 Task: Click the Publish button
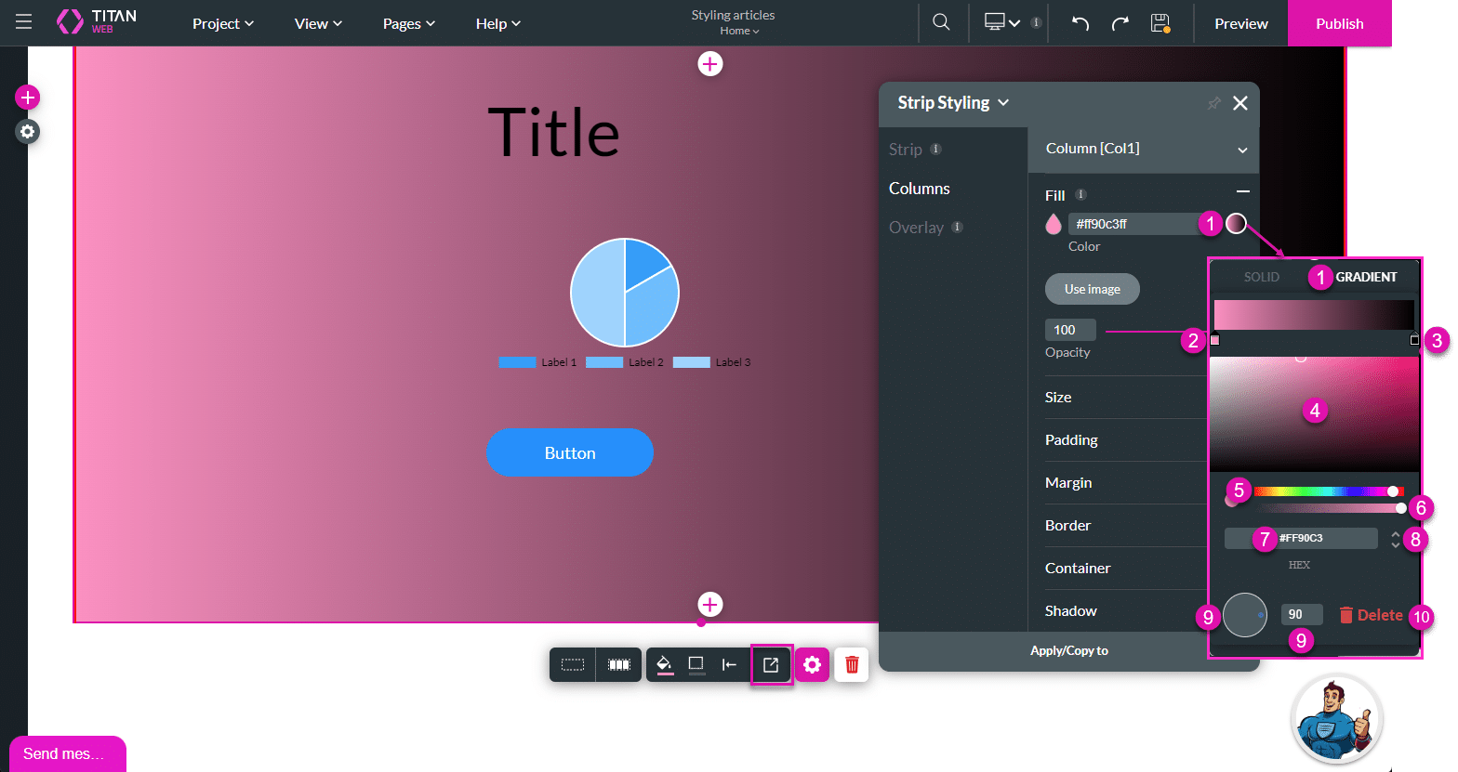point(1339,23)
